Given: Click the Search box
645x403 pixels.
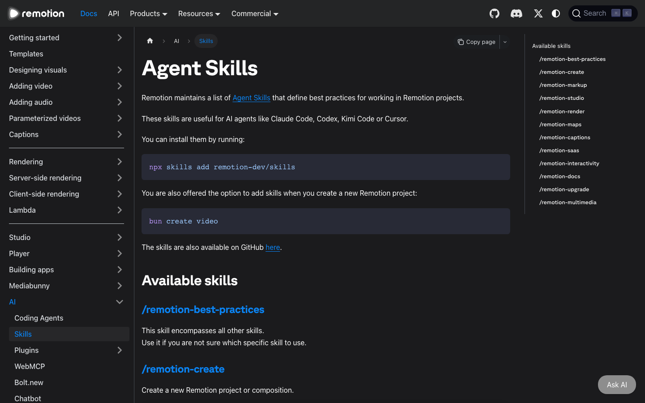Looking at the screenshot, I should click(603, 13).
